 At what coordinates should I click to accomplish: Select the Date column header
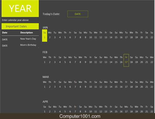5,33
